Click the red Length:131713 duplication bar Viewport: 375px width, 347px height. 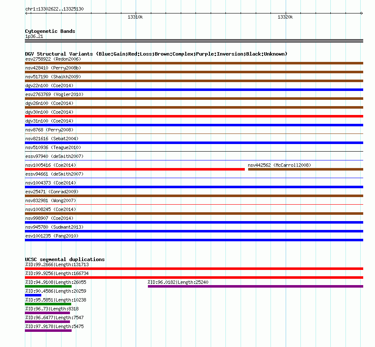[x=194, y=269]
